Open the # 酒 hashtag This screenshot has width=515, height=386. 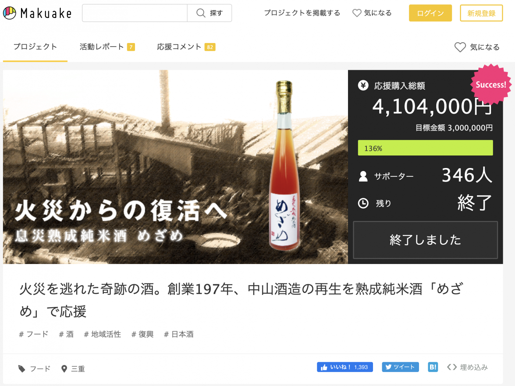pos(66,334)
